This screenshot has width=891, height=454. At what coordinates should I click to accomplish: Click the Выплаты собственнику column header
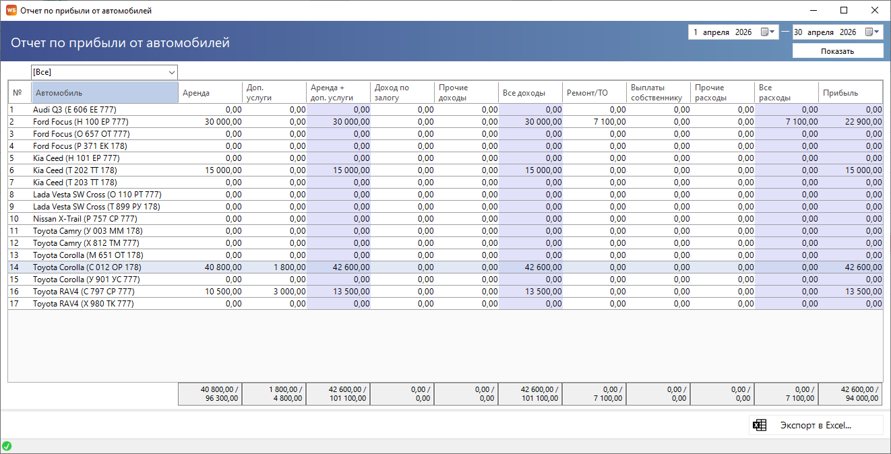tap(658, 93)
